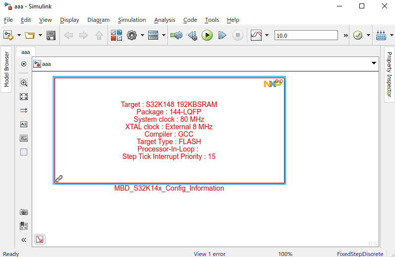Viewport: 395px width, 257px height.
Task: Click the library link icon on block
Action: pos(59,178)
